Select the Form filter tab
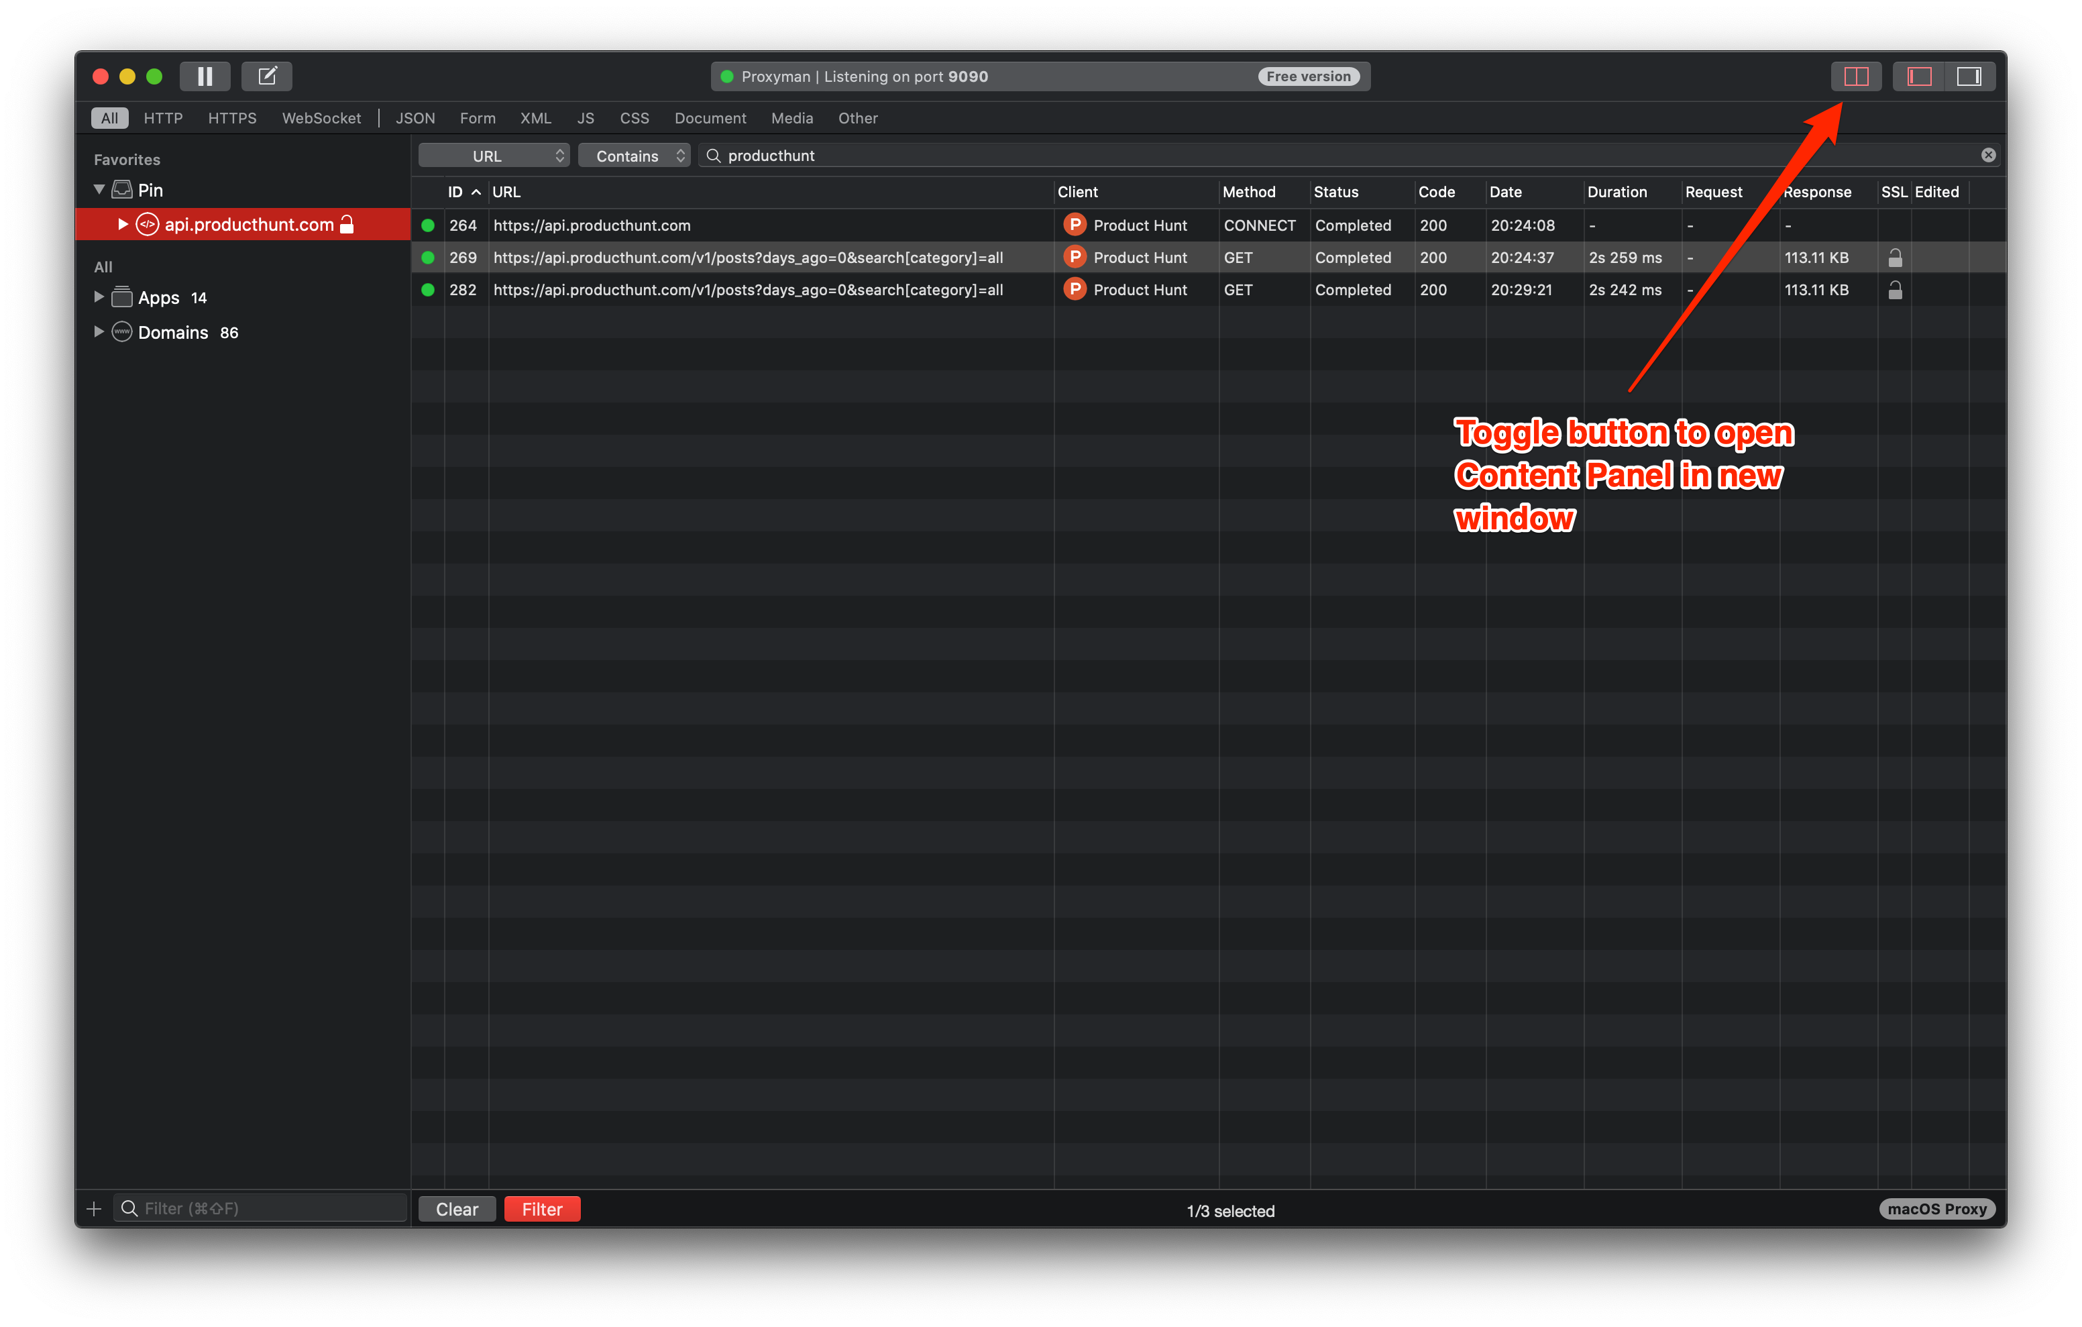The image size is (2082, 1327). (478, 117)
